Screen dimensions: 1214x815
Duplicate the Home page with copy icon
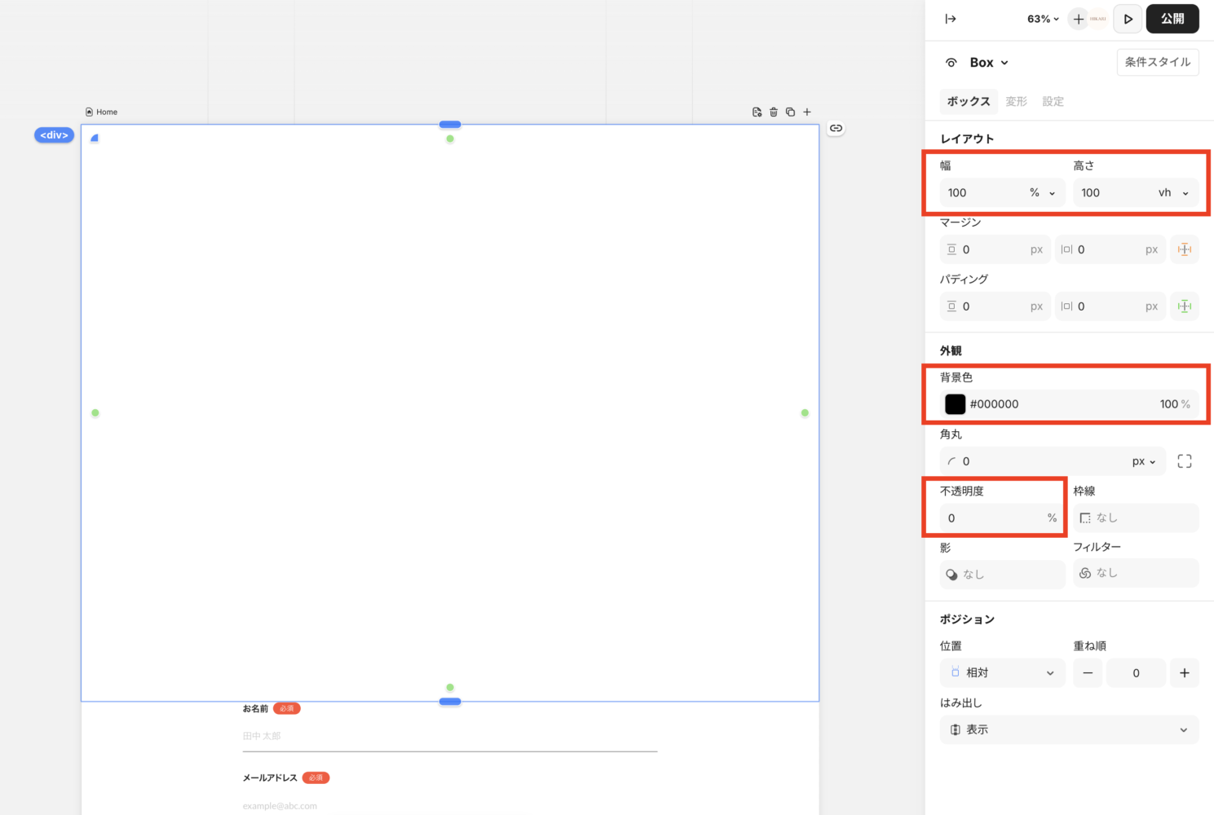tap(790, 112)
